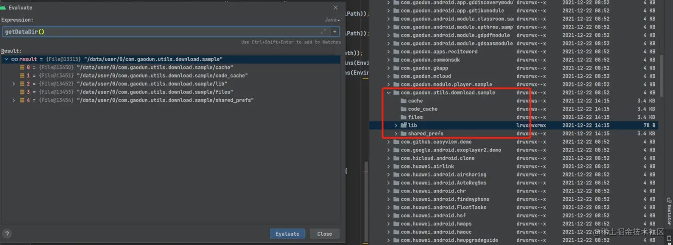Expand result item 2 ending in /lib
Screen dimensions: 673x245
[14, 84]
